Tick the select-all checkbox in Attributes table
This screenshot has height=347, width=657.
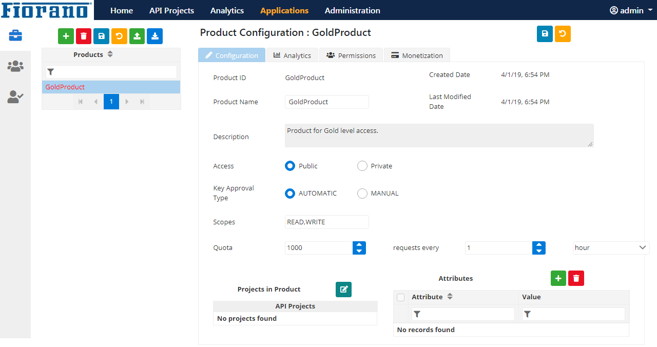(x=401, y=297)
